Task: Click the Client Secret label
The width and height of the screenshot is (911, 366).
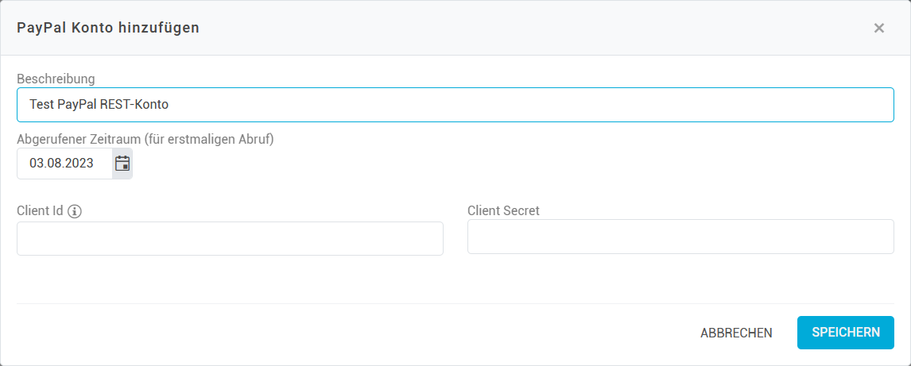Action: tap(503, 210)
